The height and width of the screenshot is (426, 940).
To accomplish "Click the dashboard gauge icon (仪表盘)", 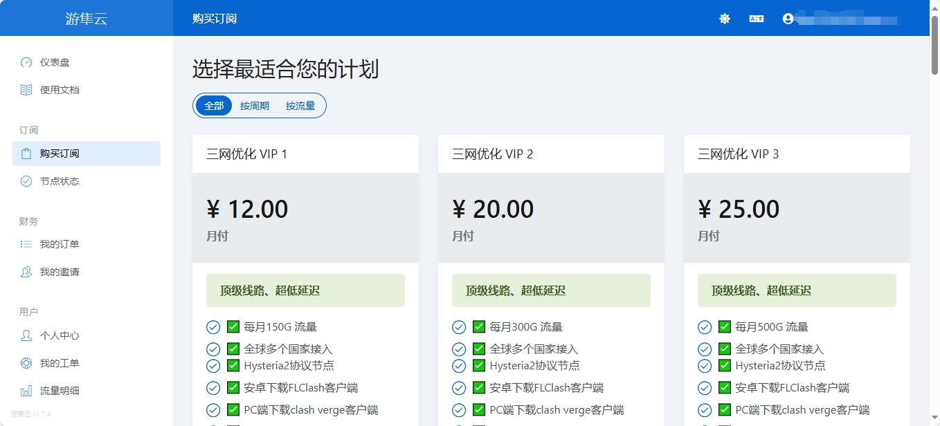I will (26, 62).
